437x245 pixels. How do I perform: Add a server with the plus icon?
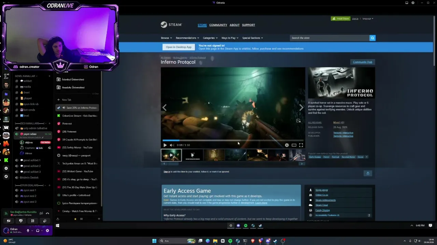point(6,168)
